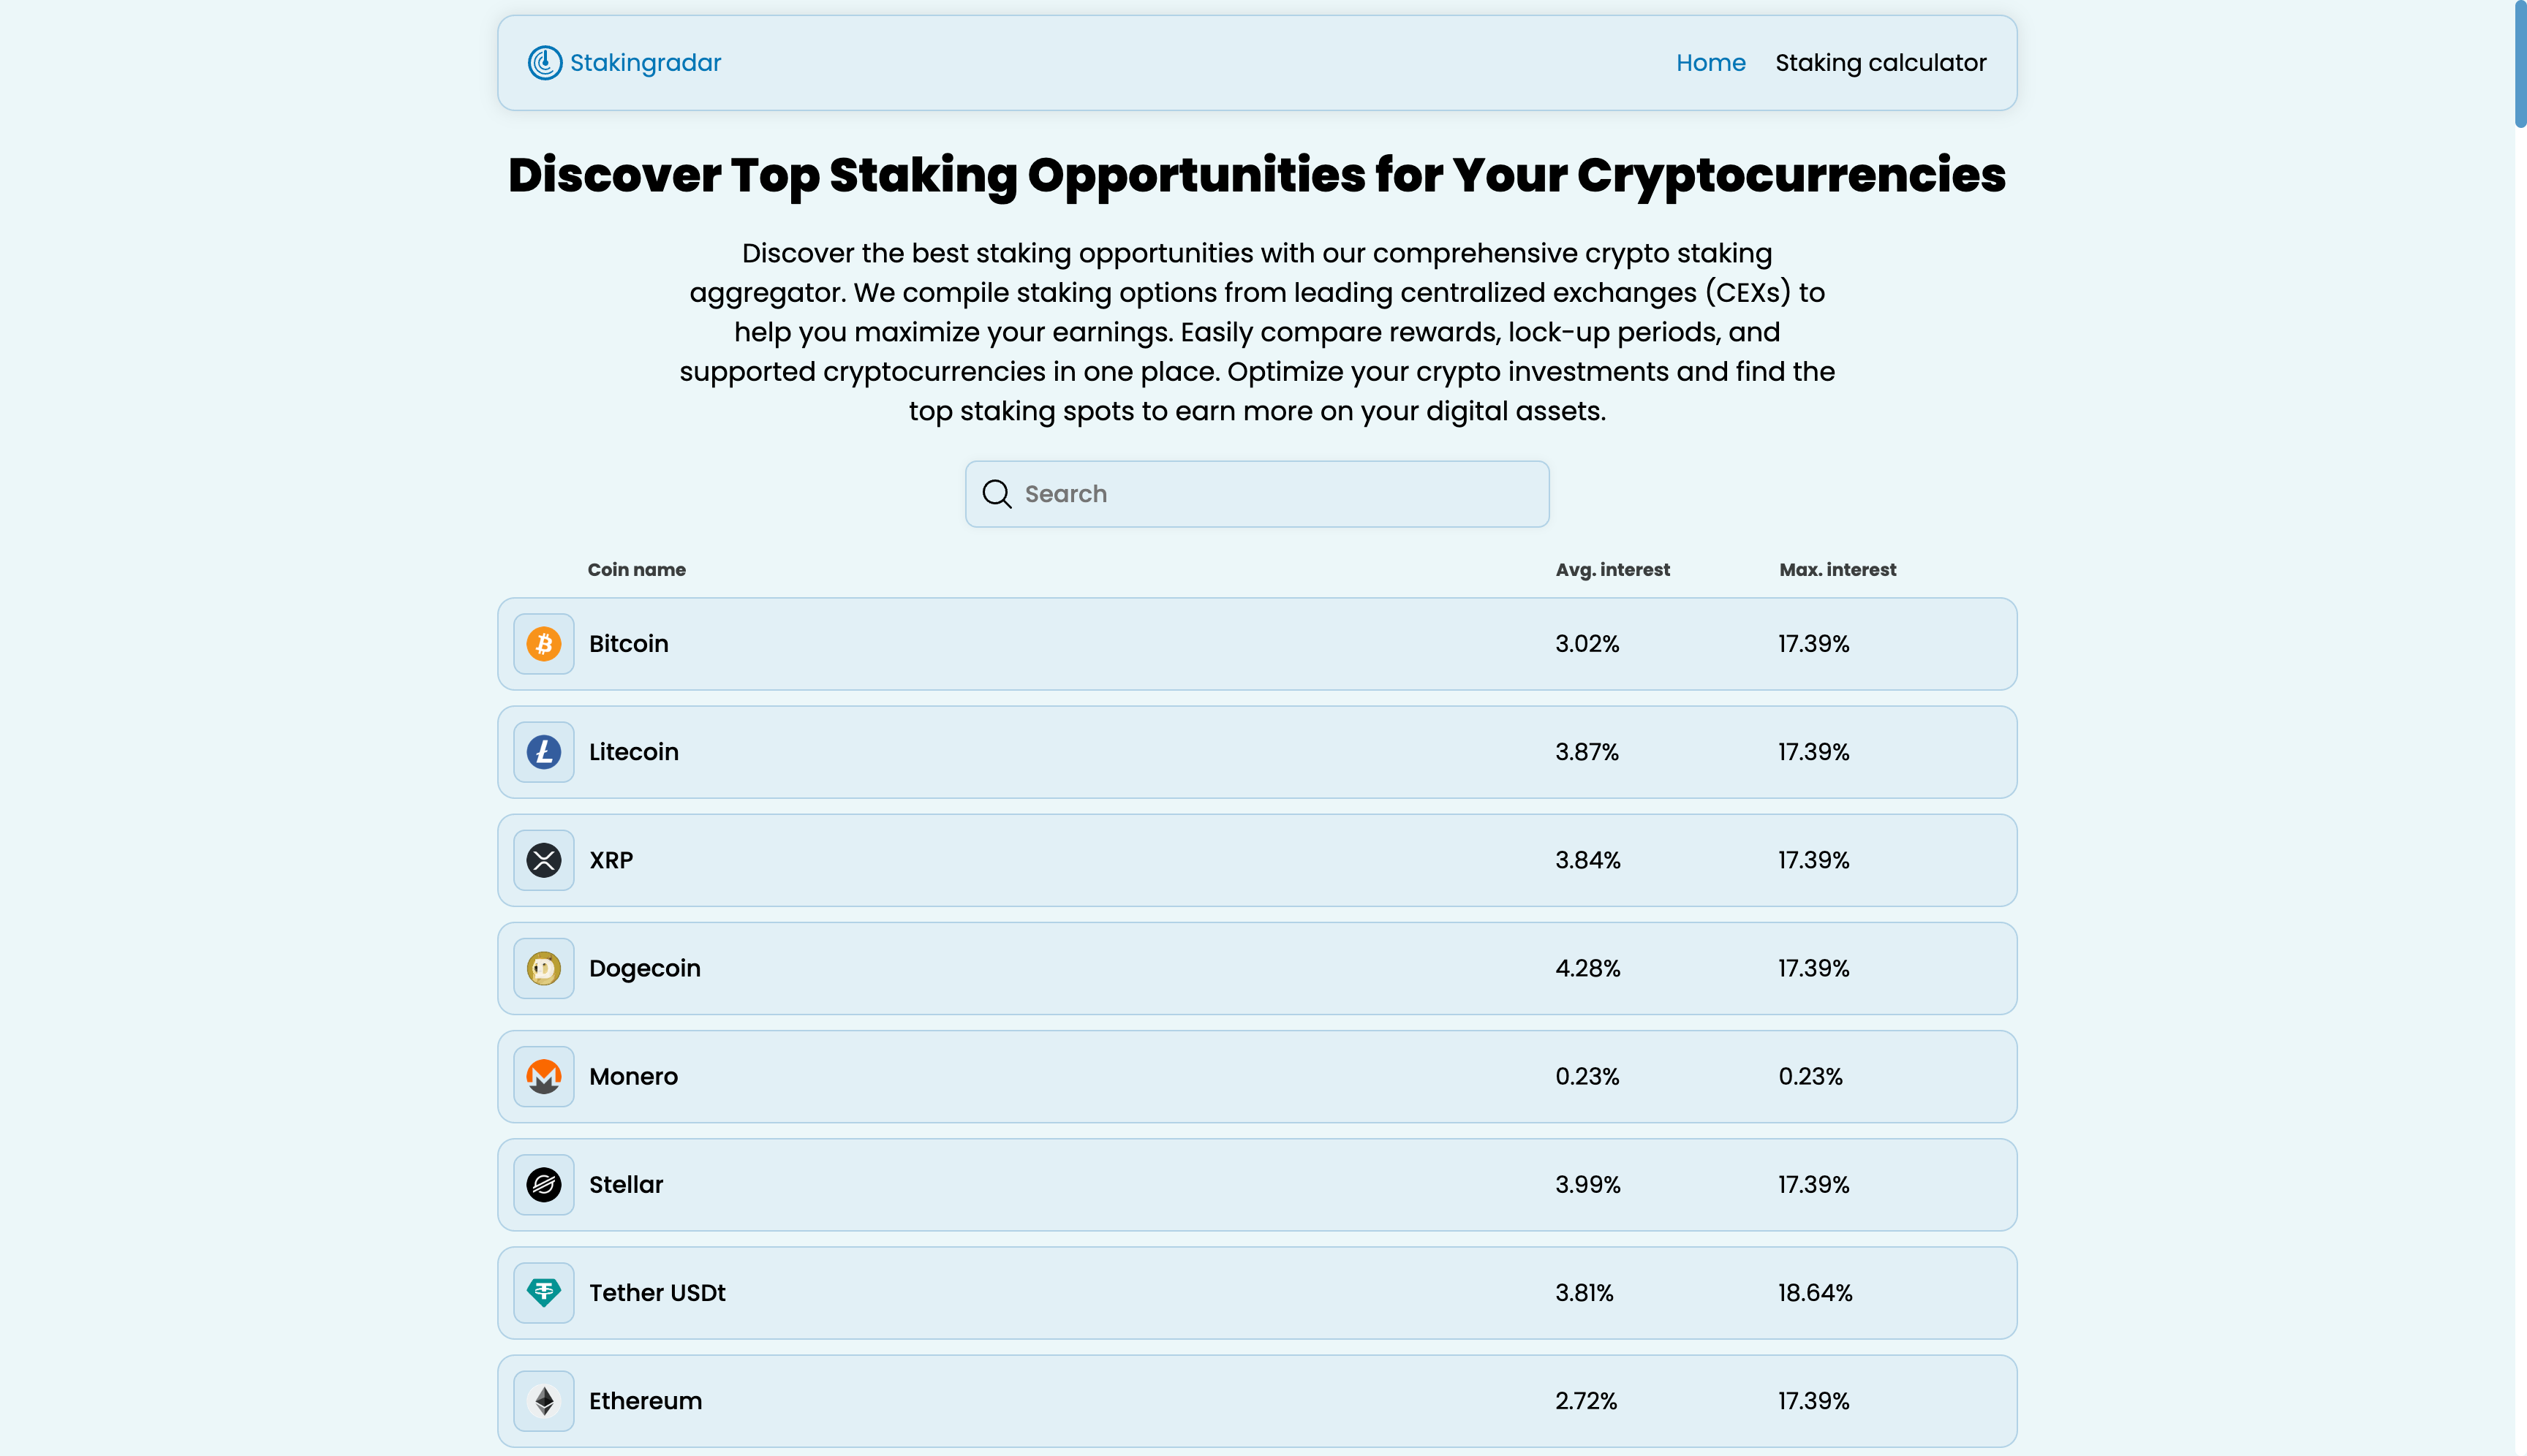Click the Coin name column header
Image resolution: width=2527 pixels, height=1456 pixels.
[x=636, y=570]
